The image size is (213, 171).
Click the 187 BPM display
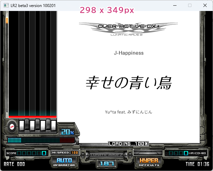tap(106, 163)
